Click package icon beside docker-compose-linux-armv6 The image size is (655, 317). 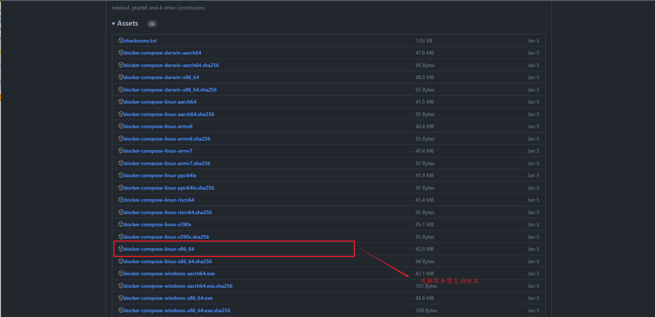121,126
